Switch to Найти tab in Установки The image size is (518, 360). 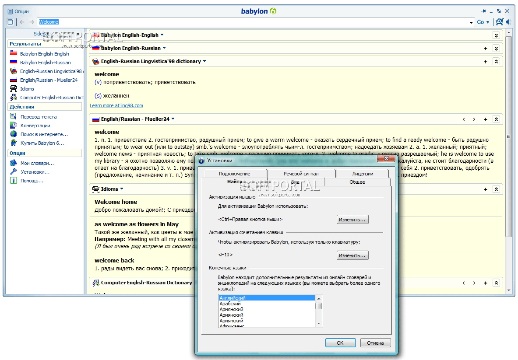(234, 182)
